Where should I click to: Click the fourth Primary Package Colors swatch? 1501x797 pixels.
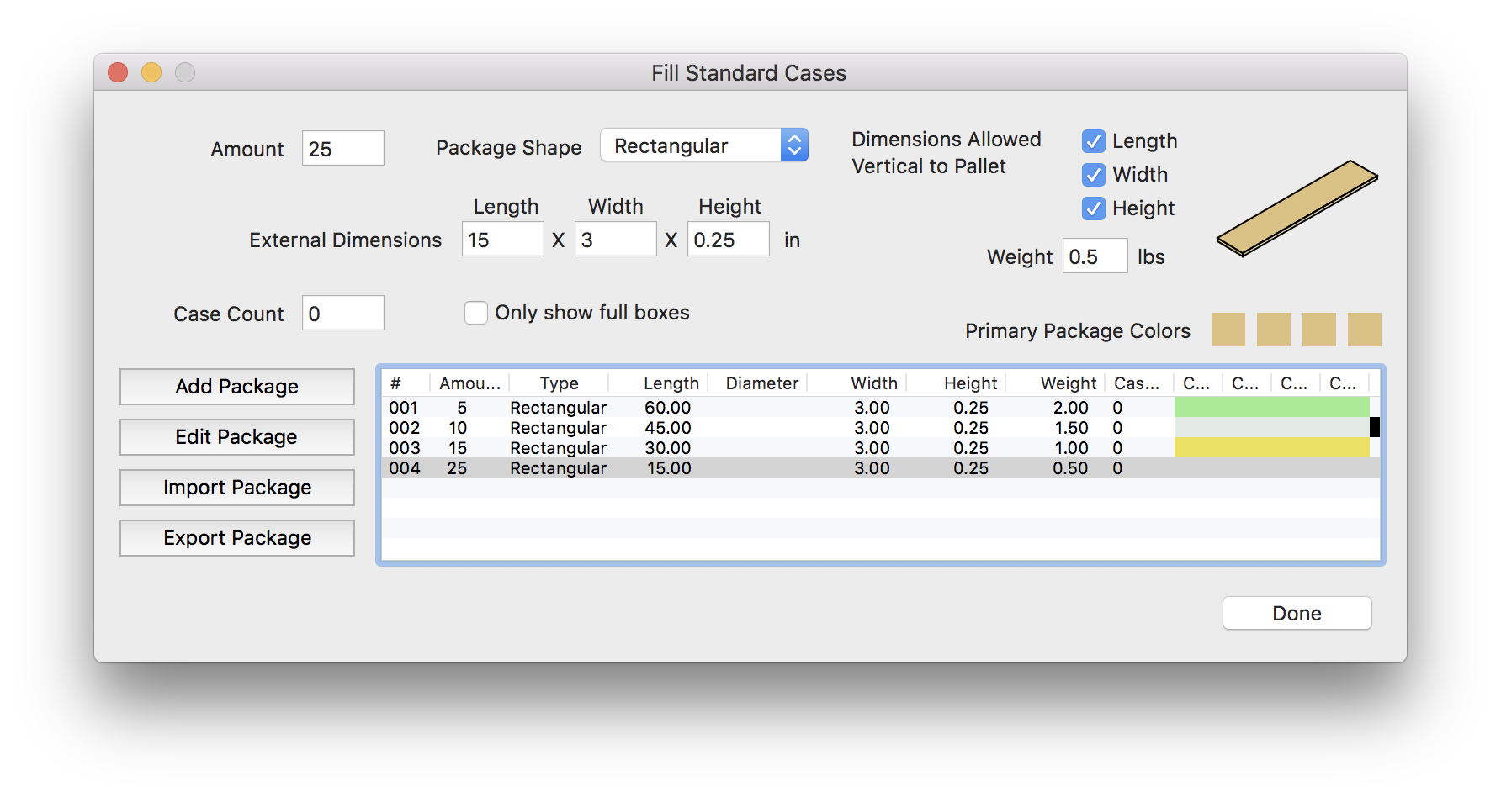(1365, 330)
